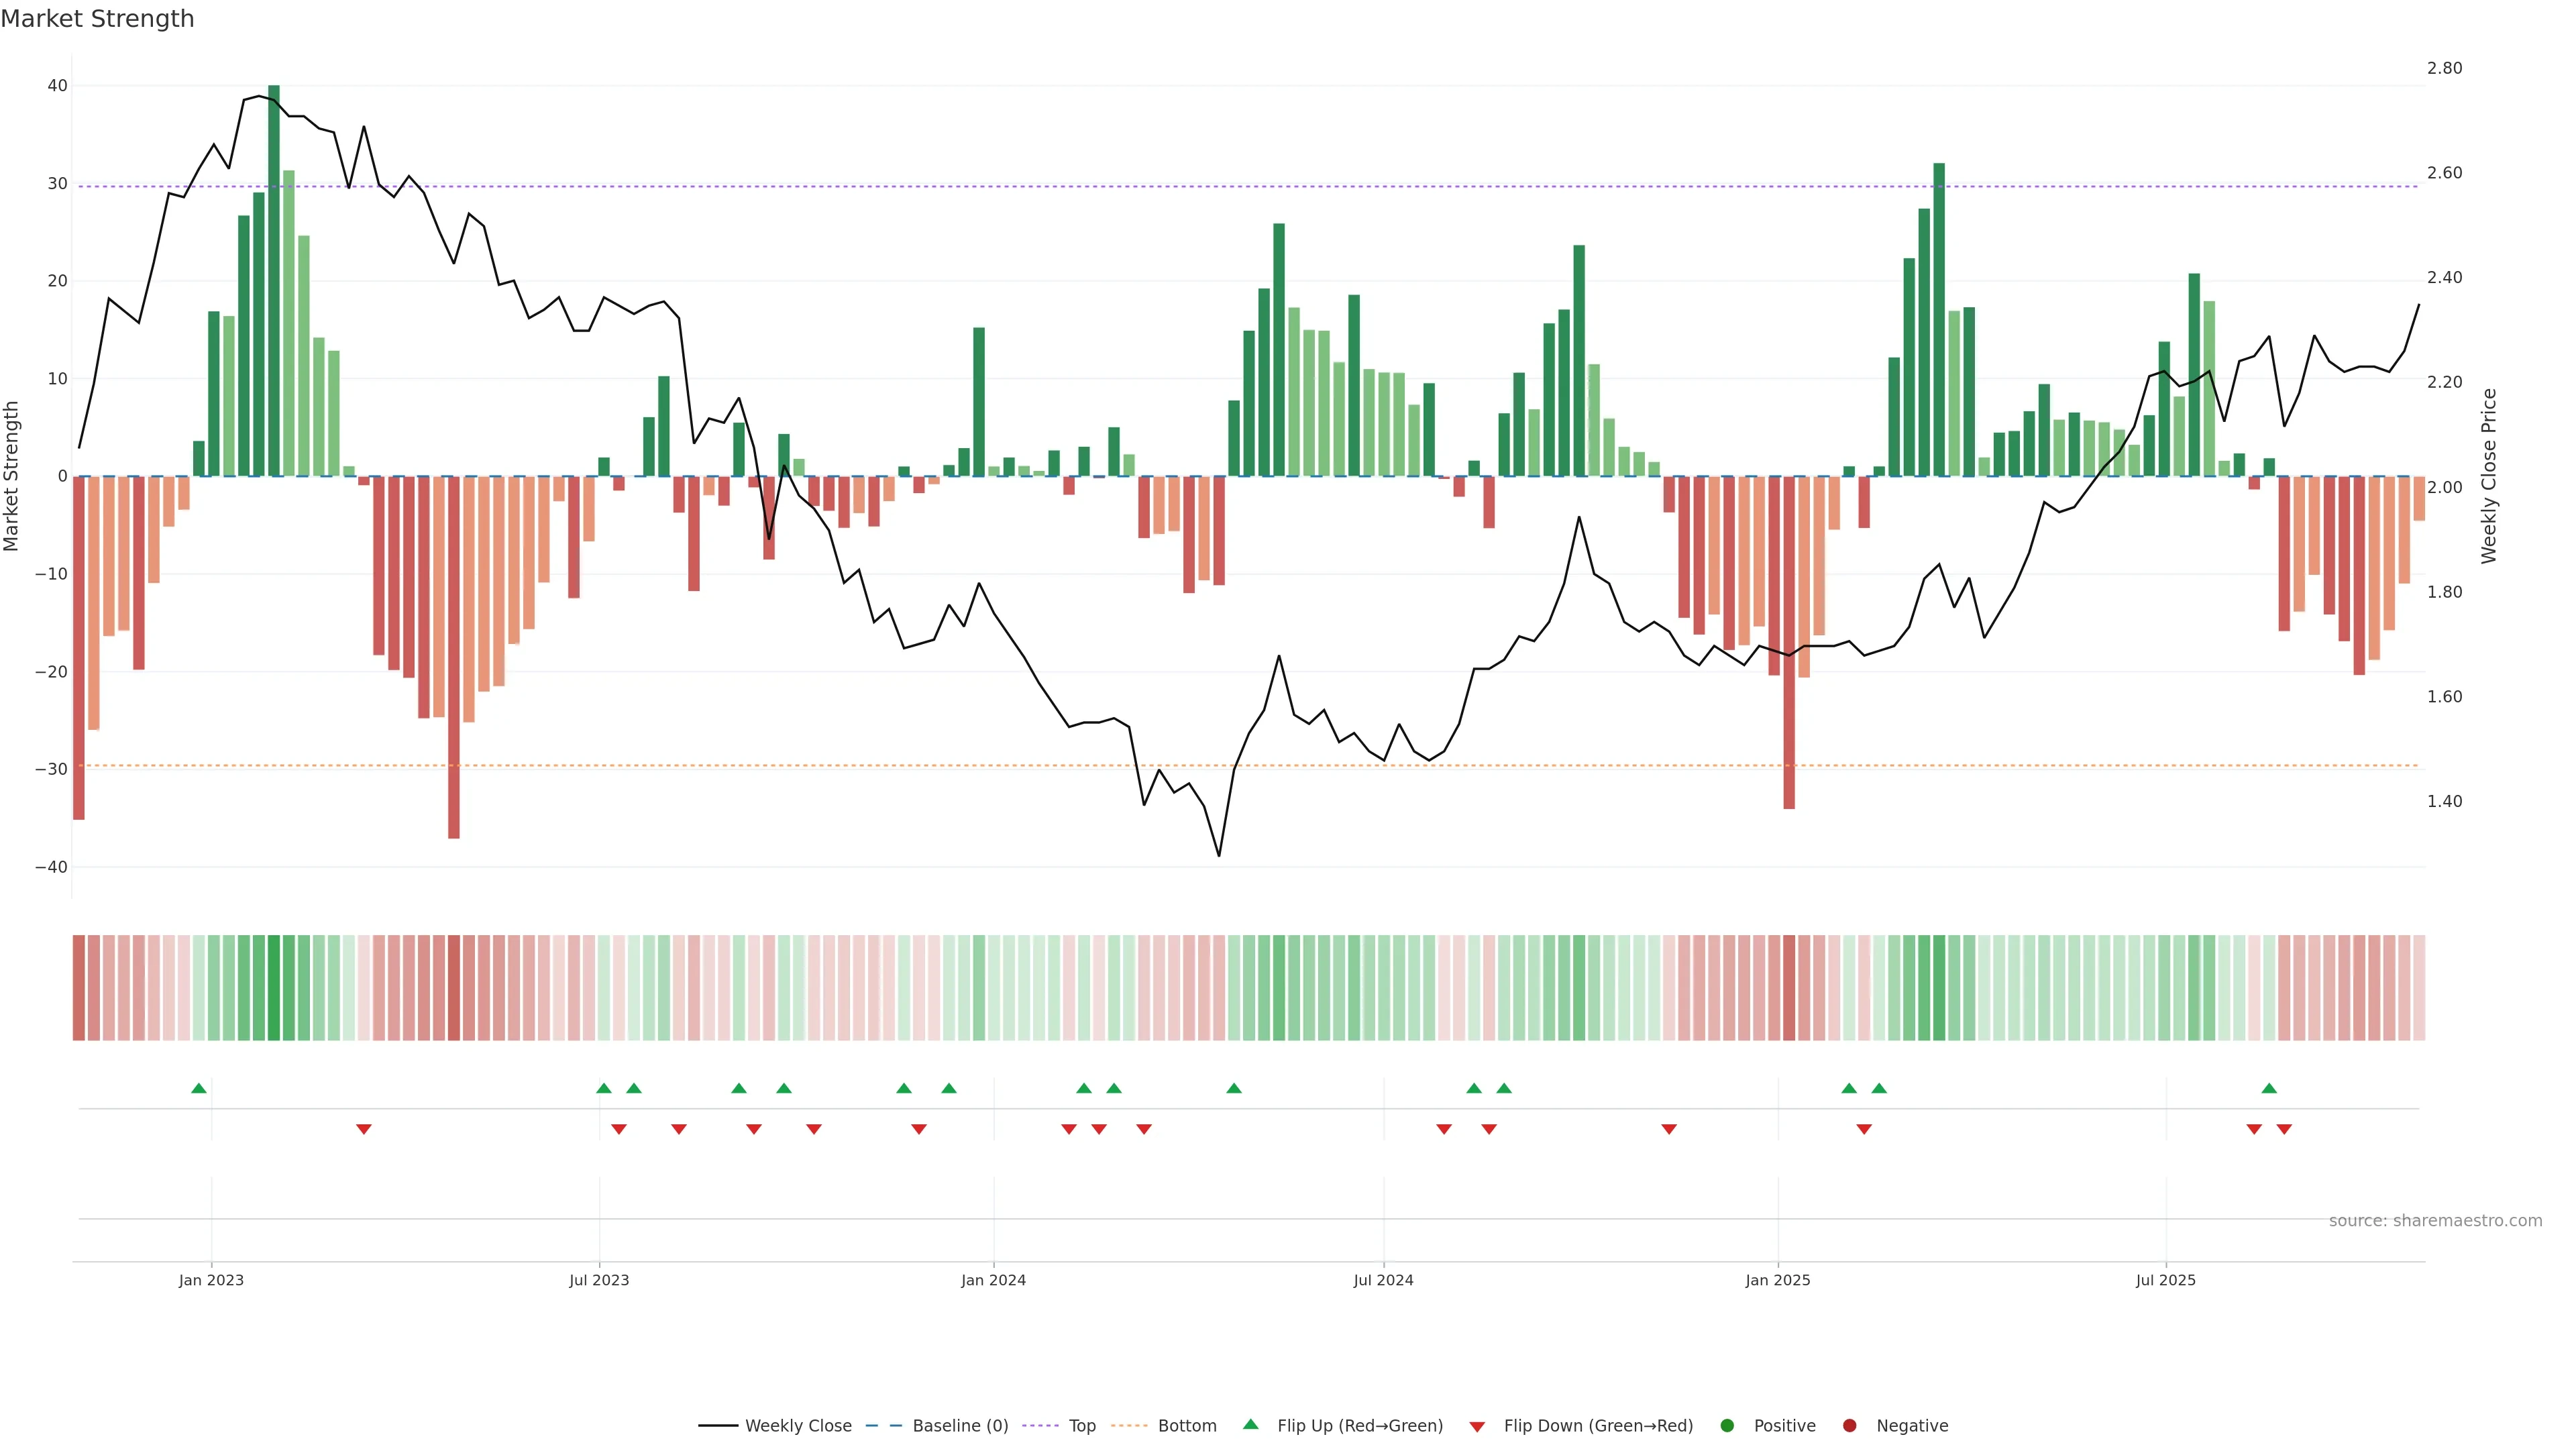The image size is (2576, 1449).
Task: Click the Baseline (0) dashed legend icon
Action: click(x=883, y=1425)
